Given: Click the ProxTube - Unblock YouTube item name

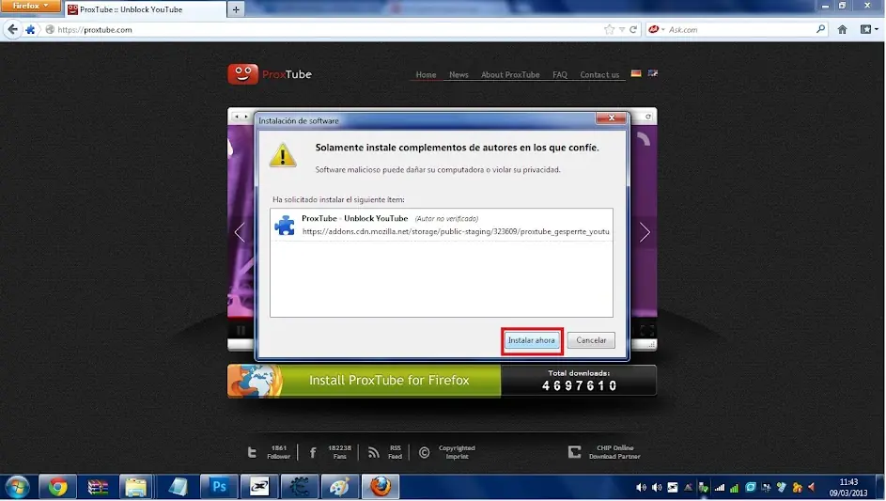Looking at the screenshot, I should pyautogui.click(x=355, y=218).
